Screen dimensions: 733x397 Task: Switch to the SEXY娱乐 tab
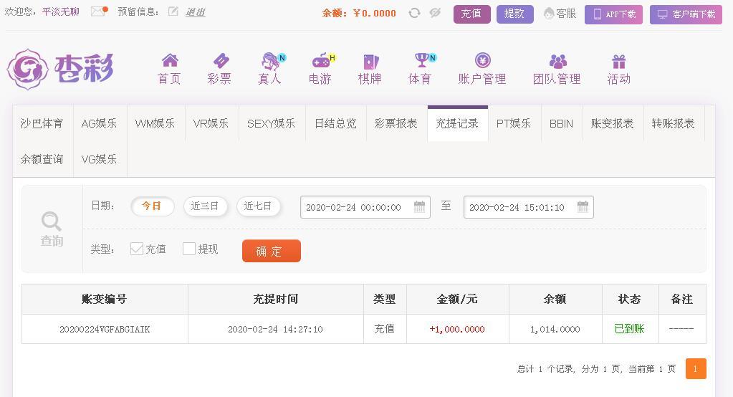271,123
